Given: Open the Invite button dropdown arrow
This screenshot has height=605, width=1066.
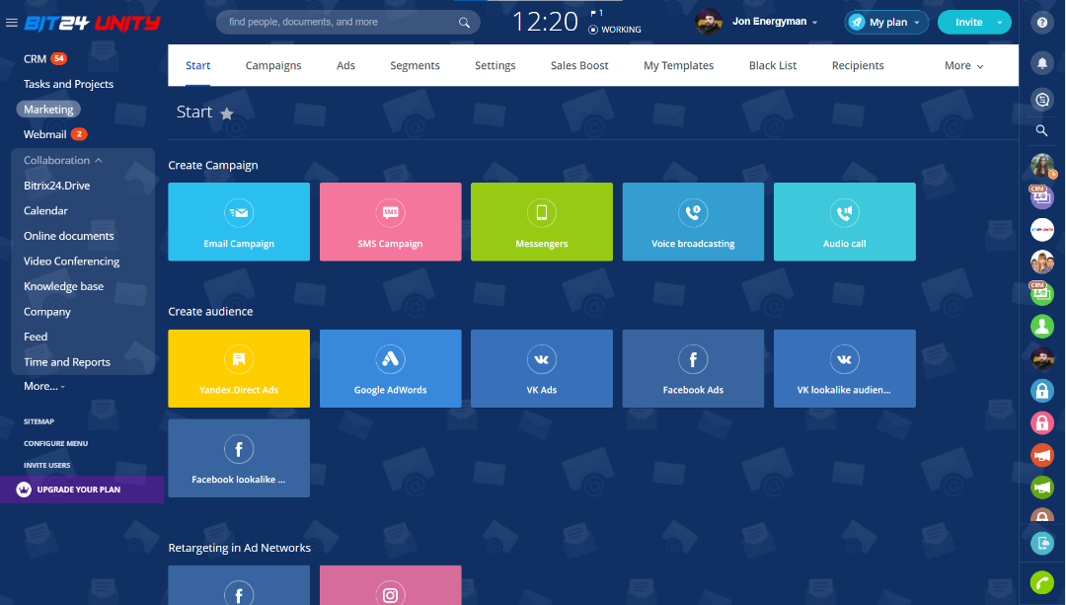Looking at the screenshot, I should [x=999, y=23].
